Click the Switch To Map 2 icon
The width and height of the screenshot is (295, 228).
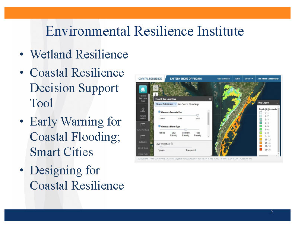pyautogui.click(x=143, y=125)
